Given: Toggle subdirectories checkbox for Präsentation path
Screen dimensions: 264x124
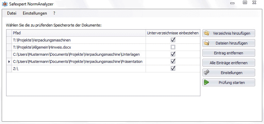Looking at the screenshot, I should click(173, 61).
